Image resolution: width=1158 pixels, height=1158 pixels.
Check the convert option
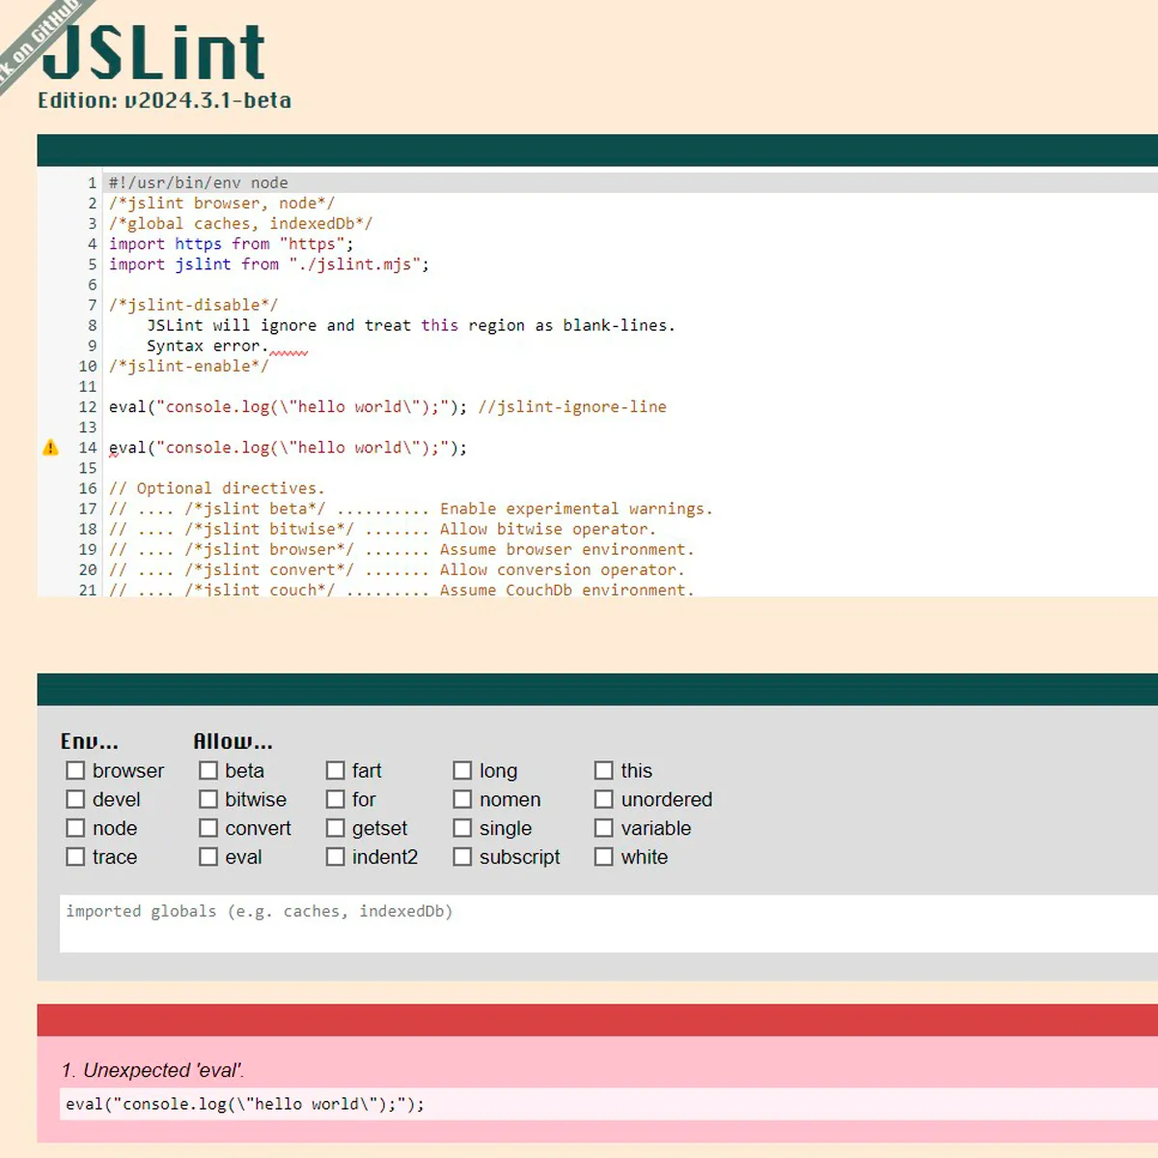(208, 828)
